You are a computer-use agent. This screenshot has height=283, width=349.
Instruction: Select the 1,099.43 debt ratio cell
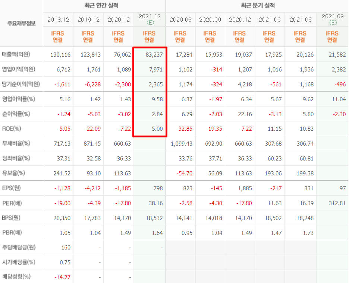coord(181,144)
